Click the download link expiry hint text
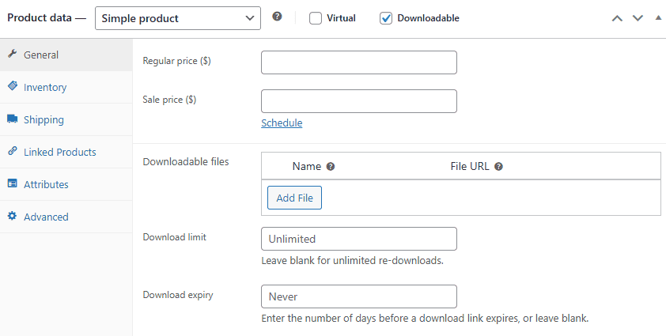 (425, 318)
